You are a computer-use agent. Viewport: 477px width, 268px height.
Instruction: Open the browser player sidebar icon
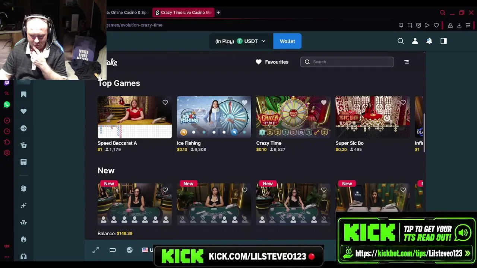[x=7, y=121]
